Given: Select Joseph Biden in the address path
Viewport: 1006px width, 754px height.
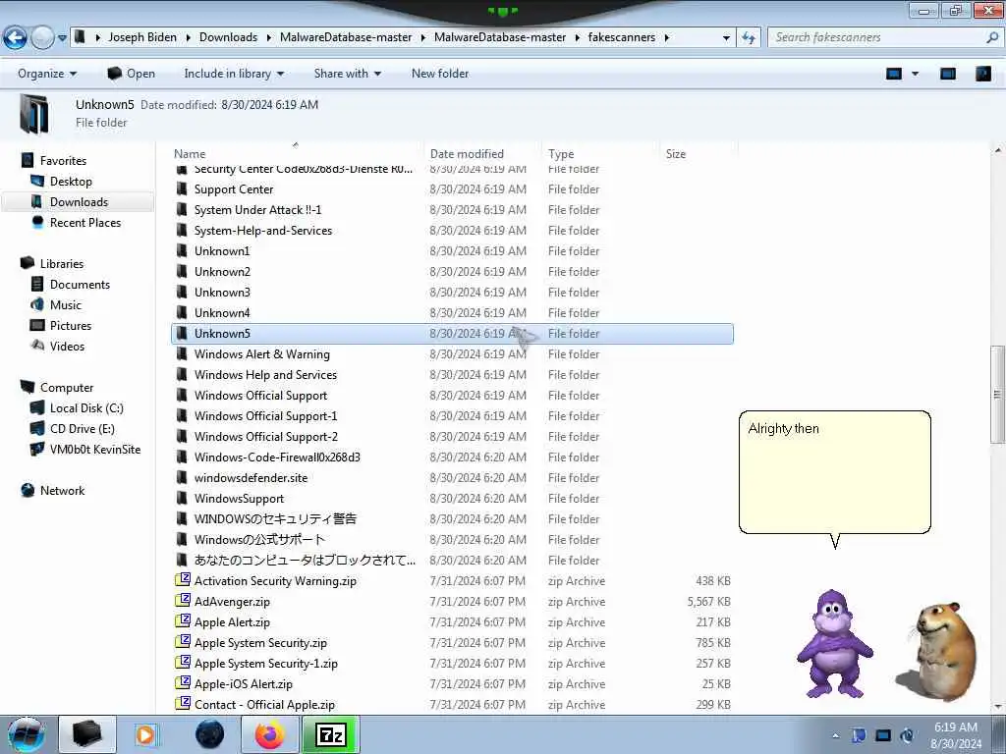Looking at the screenshot, I should pos(141,37).
